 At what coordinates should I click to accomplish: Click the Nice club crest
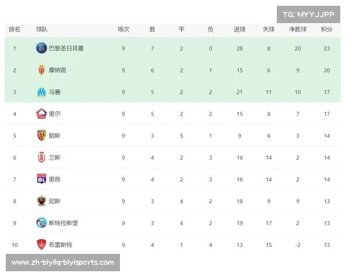point(42,201)
